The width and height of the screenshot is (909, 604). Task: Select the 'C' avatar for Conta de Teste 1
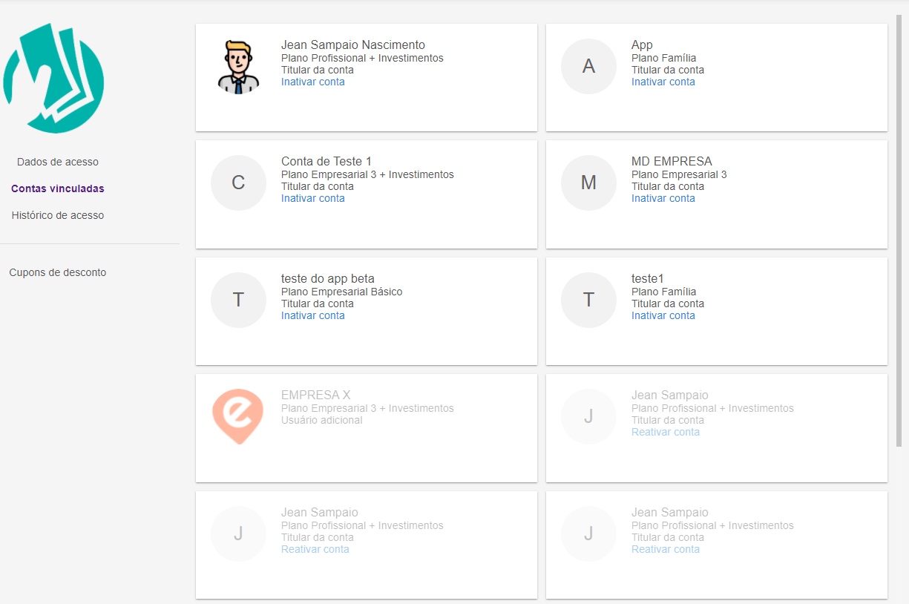238,183
